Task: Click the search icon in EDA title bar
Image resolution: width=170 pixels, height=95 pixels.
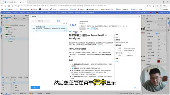Action: pyautogui.click(x=131, y=13)
